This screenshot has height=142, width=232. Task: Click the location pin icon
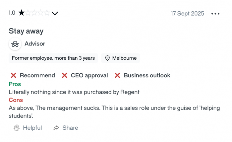pyautogui.click(x=107, y=58)
